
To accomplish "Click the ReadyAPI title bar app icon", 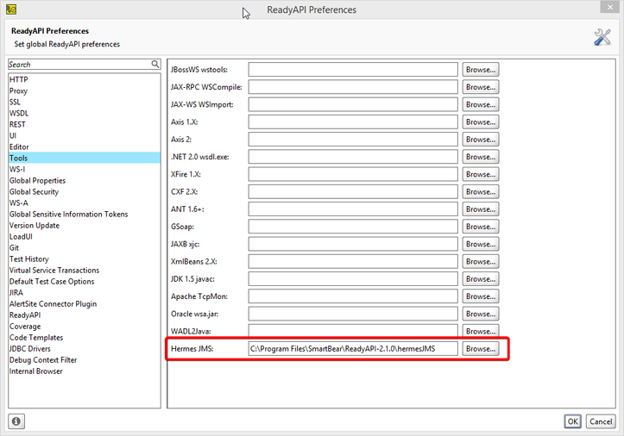I will click(x=11, y=9).
